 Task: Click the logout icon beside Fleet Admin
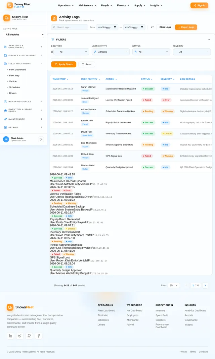pyautogui.click(x=41, y=139)
